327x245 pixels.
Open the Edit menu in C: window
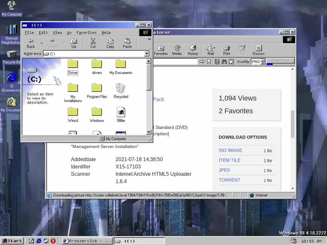[x=43, y=33]
